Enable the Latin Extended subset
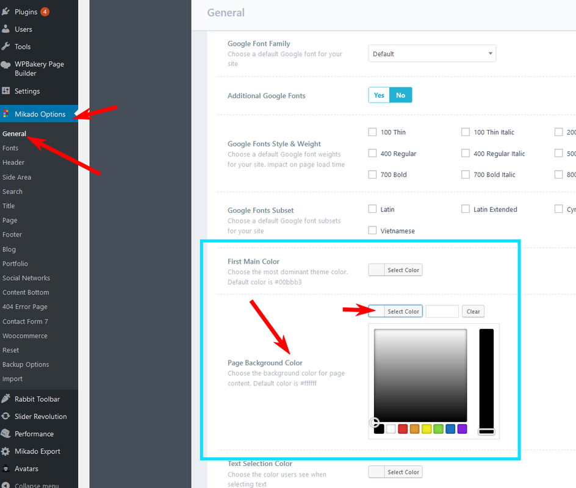 tap(466, 209)
